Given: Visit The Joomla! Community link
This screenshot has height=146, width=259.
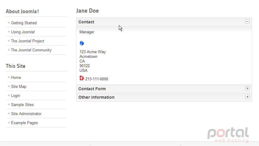Looking at the screenshot, I should click(31, 50).
